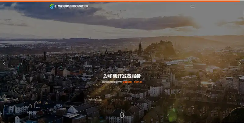Go to the previous banner slide

pos(4,63)
